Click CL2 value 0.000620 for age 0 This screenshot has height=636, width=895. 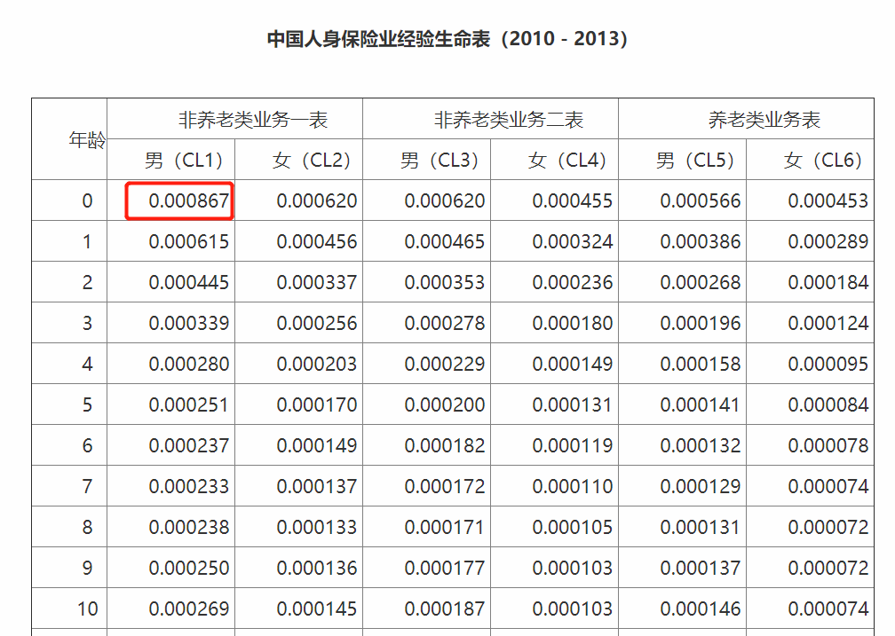click(x=317, y=200)
